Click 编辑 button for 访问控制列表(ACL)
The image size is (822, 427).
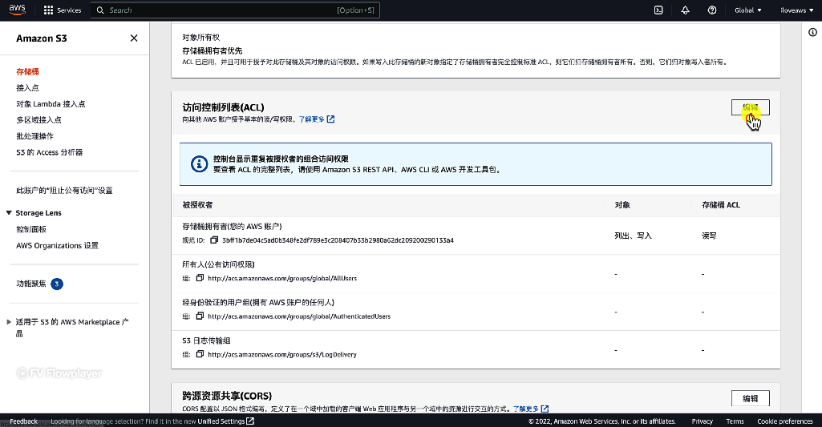pos(750,107)
